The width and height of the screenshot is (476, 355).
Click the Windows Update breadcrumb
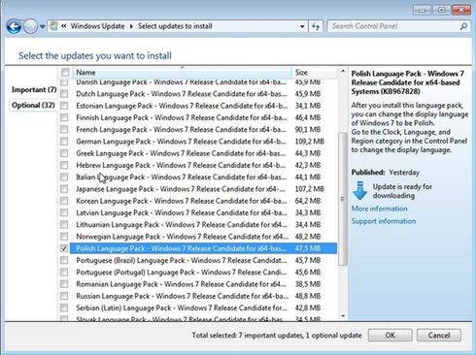[97, 26]
